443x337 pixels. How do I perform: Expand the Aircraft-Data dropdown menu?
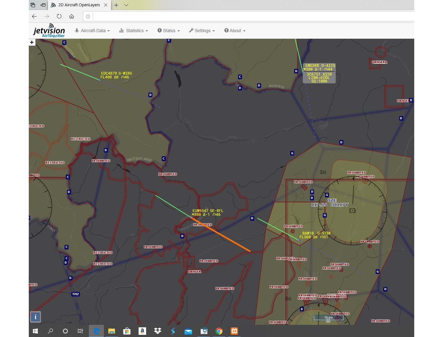[x=92, y=31]
